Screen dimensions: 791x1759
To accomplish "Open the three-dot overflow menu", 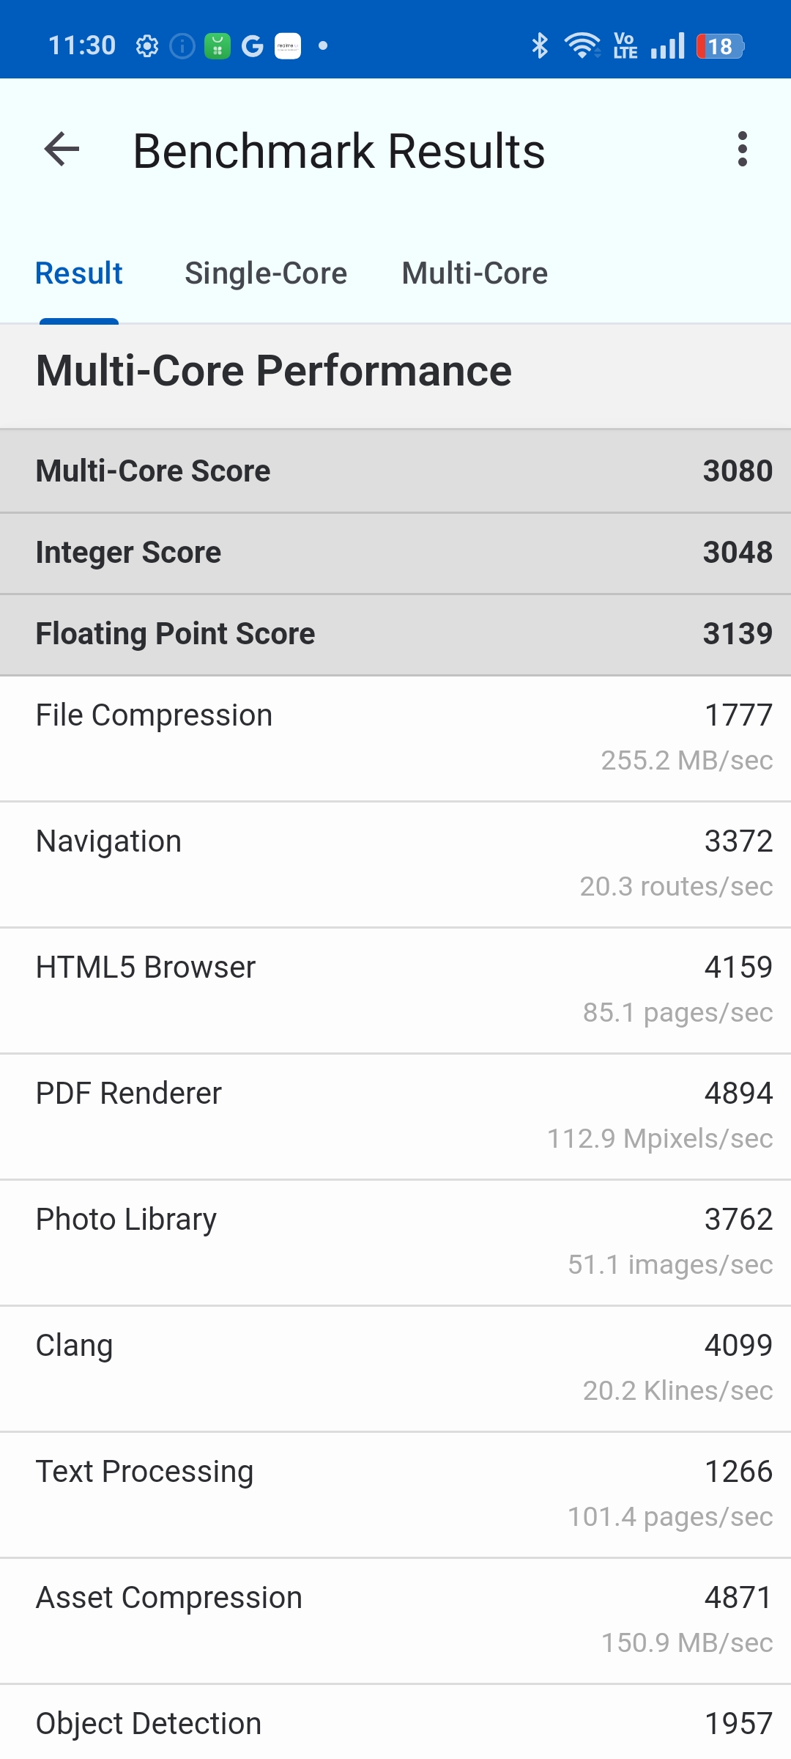I will click(743, 150).
